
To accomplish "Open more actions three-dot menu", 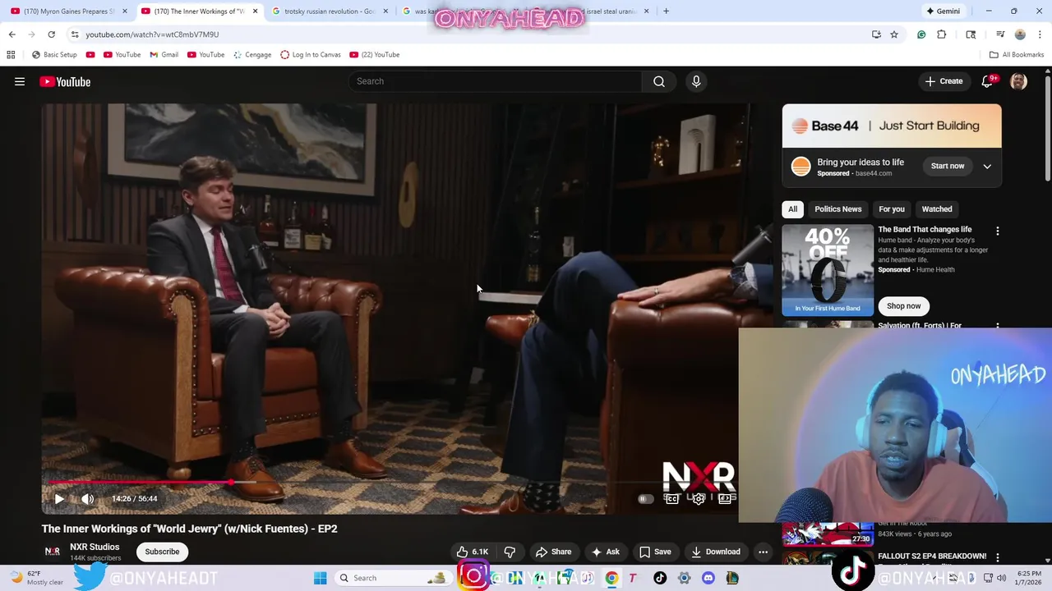I will pyautogui.click(x=763, y=552).
